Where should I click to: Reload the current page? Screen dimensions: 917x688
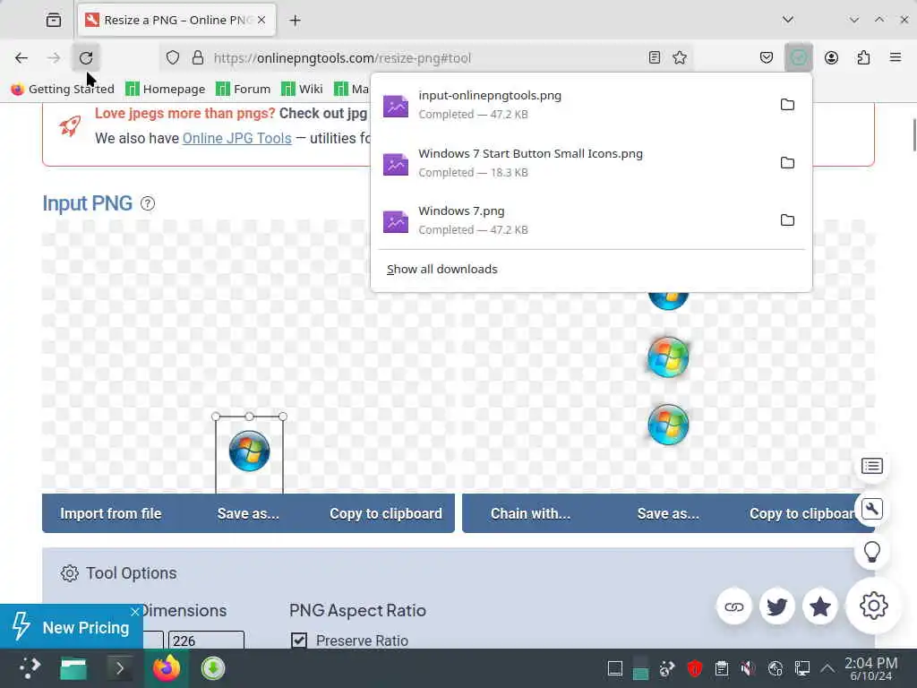tap(86, 58)
